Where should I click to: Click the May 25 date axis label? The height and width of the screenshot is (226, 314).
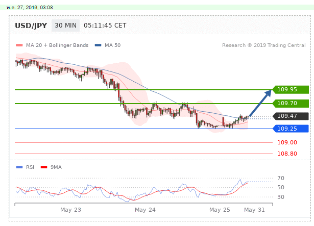(220, 210)
